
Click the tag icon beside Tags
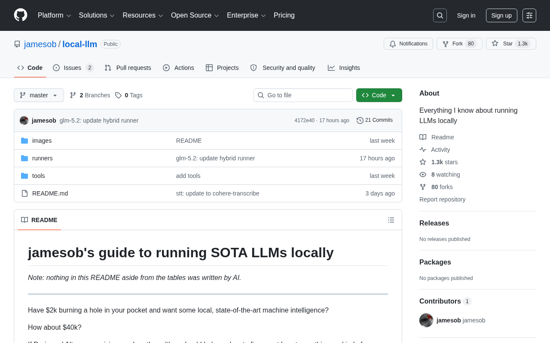coord(118,95)
